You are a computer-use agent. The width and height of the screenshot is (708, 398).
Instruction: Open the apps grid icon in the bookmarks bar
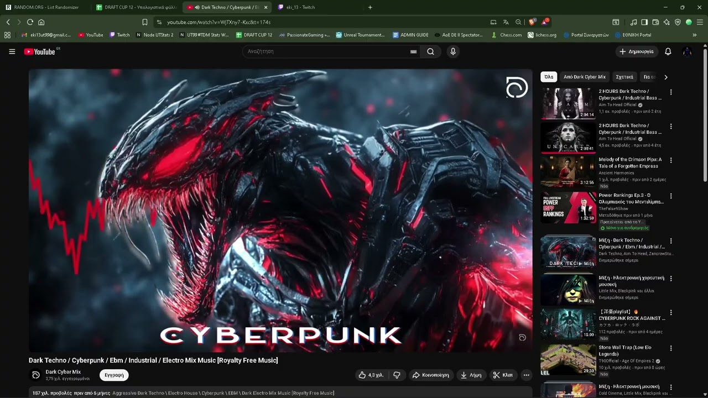(x=7, y=35)
